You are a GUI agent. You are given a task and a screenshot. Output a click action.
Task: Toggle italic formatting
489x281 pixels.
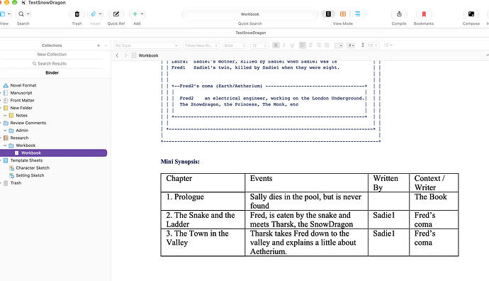point(283,45)
